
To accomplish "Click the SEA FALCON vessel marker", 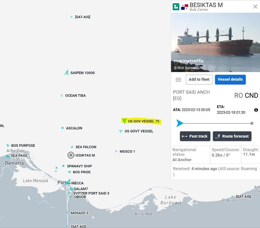I will click(72, 147).
